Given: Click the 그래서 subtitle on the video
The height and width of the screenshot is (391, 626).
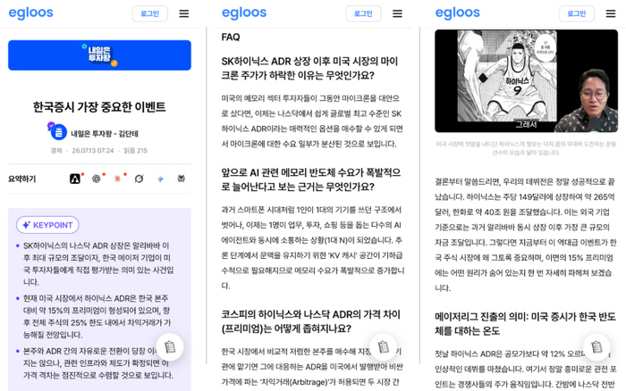Looking at the screenshot, I should [x=526, y=124].
